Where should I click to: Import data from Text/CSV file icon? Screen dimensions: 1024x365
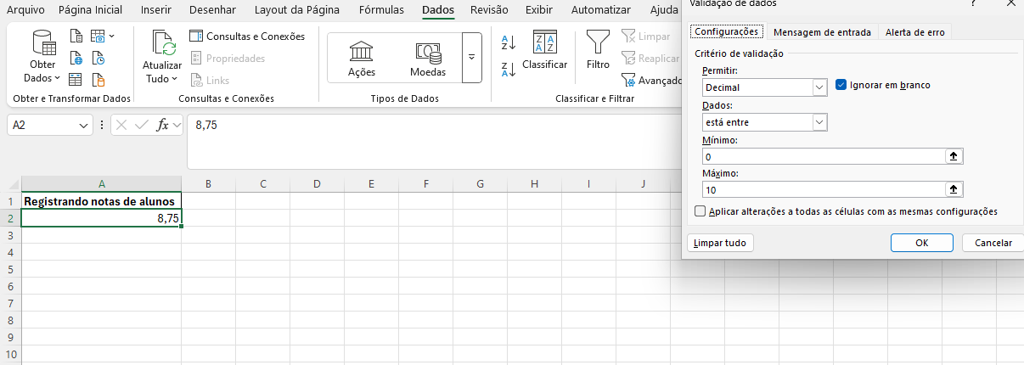76,36
